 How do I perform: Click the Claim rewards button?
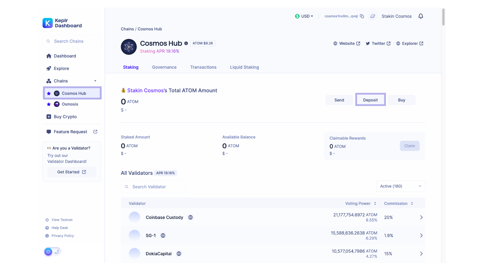(410, 146)
